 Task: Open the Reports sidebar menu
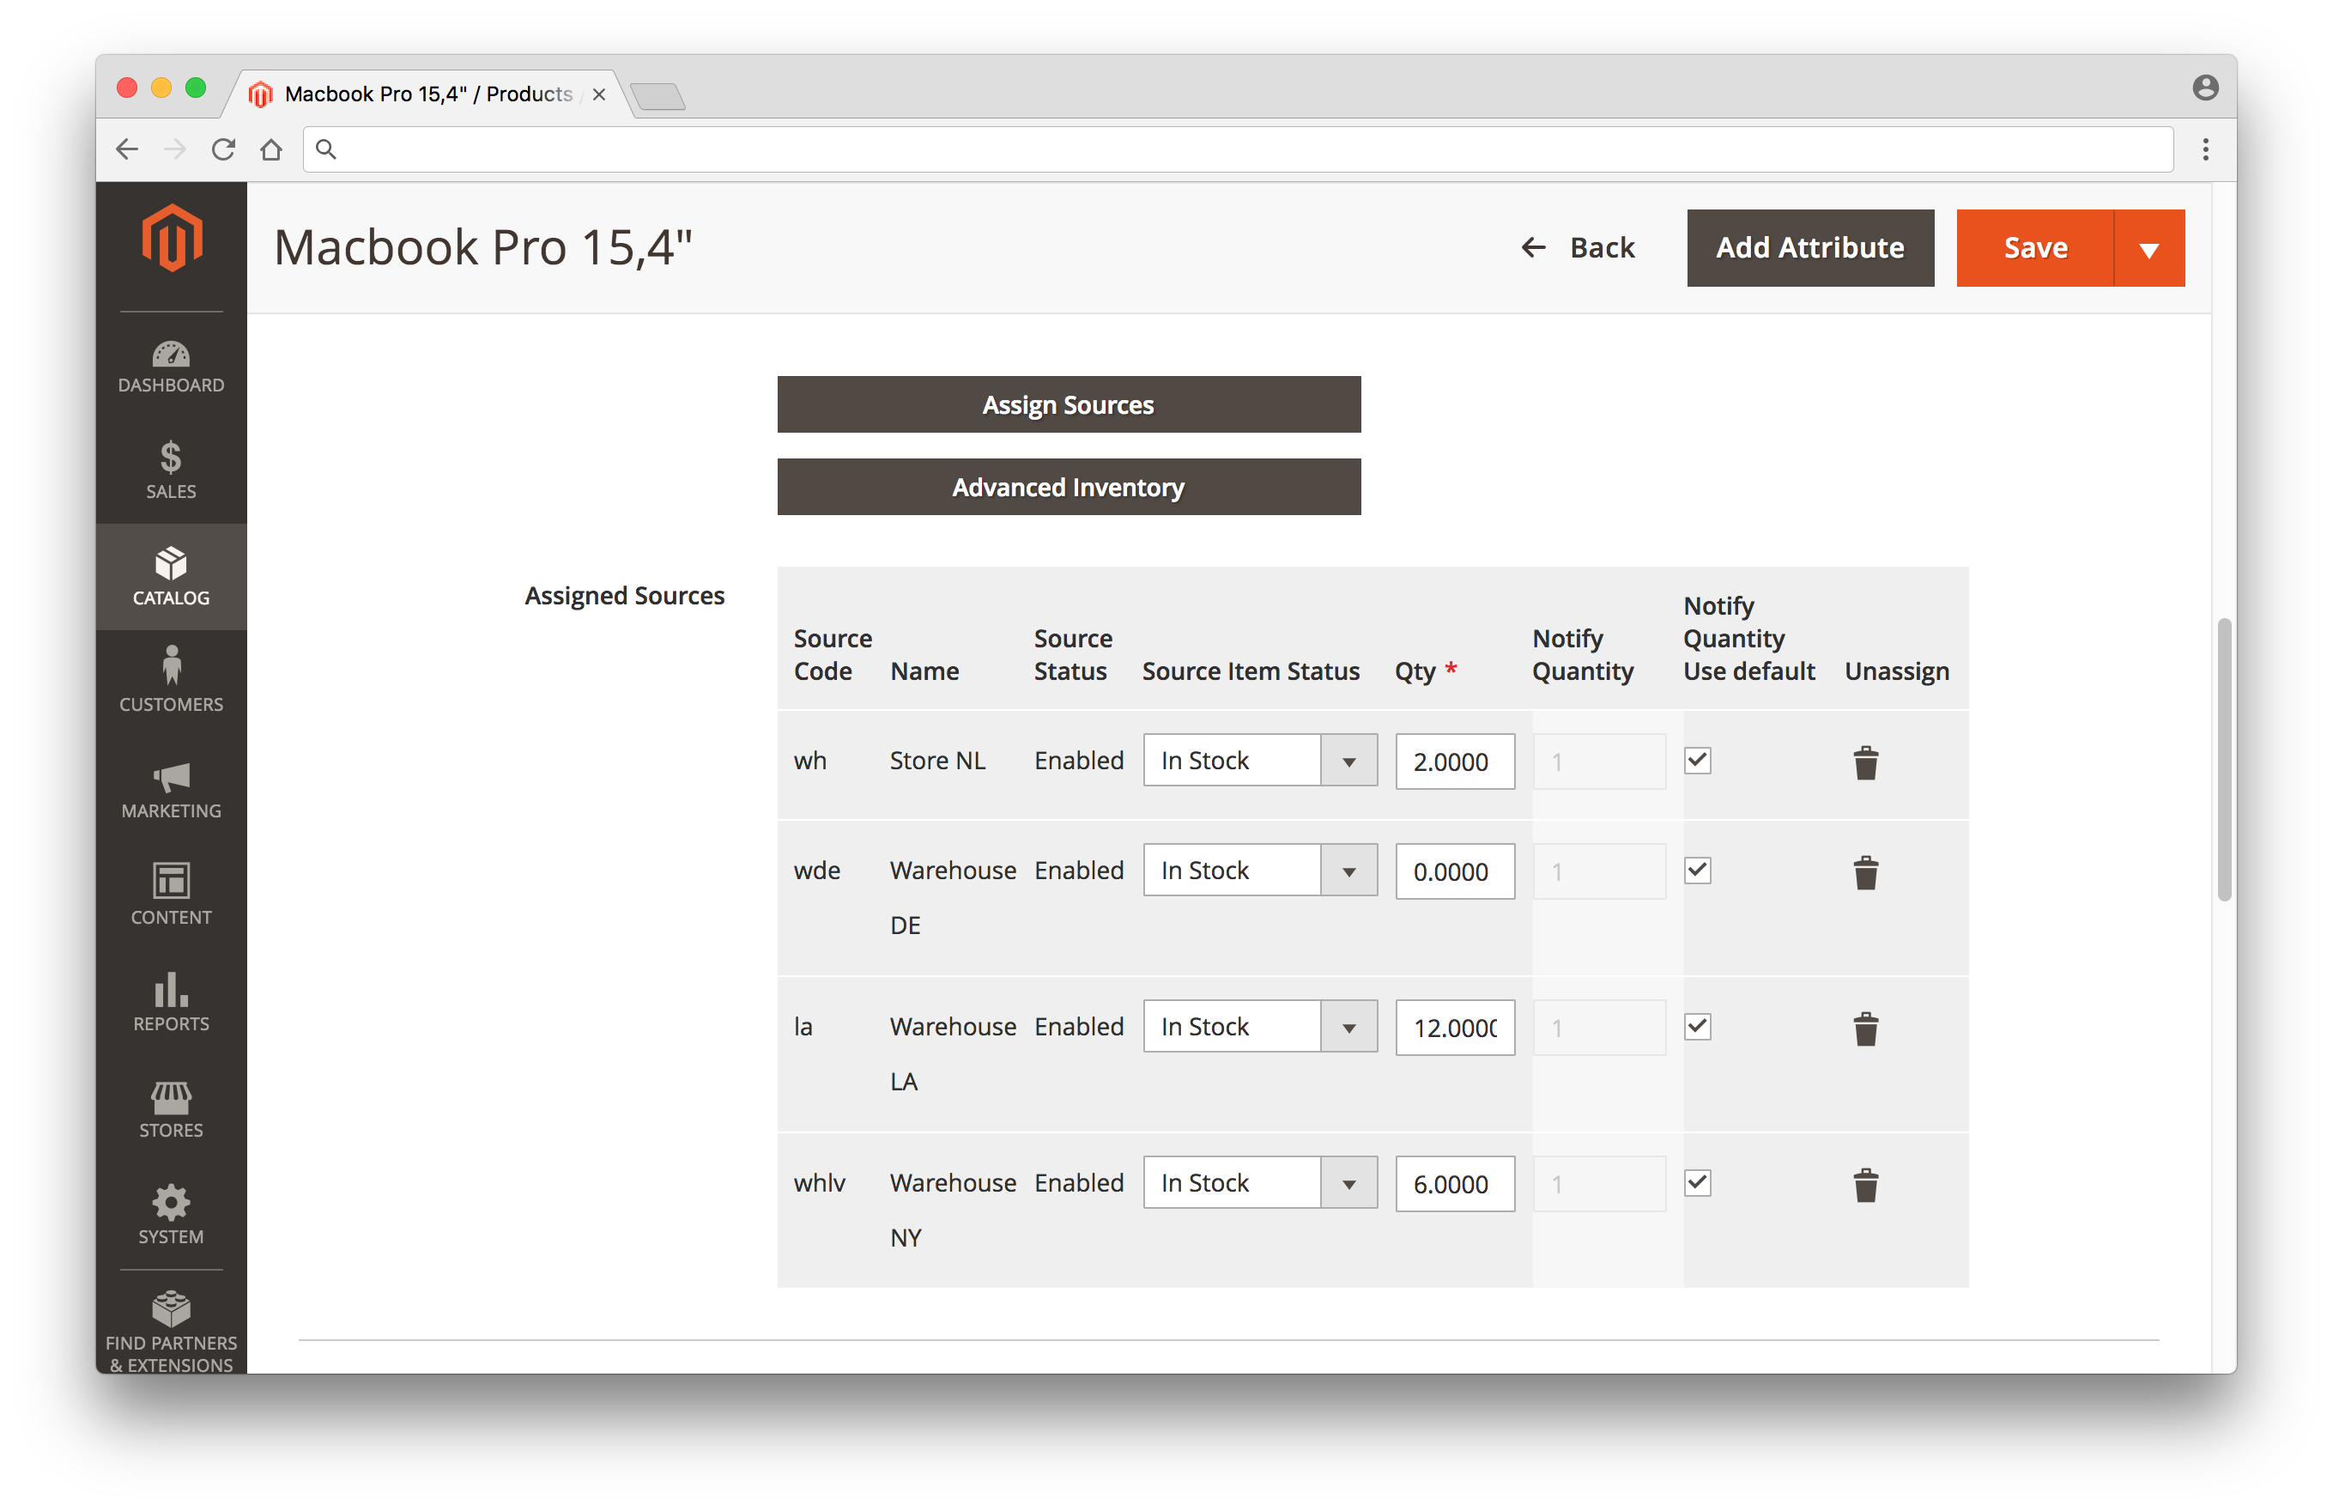[171, 1001]
